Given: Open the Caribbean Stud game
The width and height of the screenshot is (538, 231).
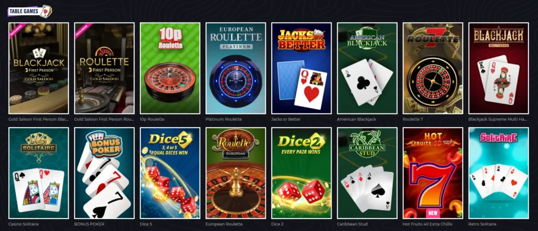Looking at the screenshot, I should pos(367,173).
